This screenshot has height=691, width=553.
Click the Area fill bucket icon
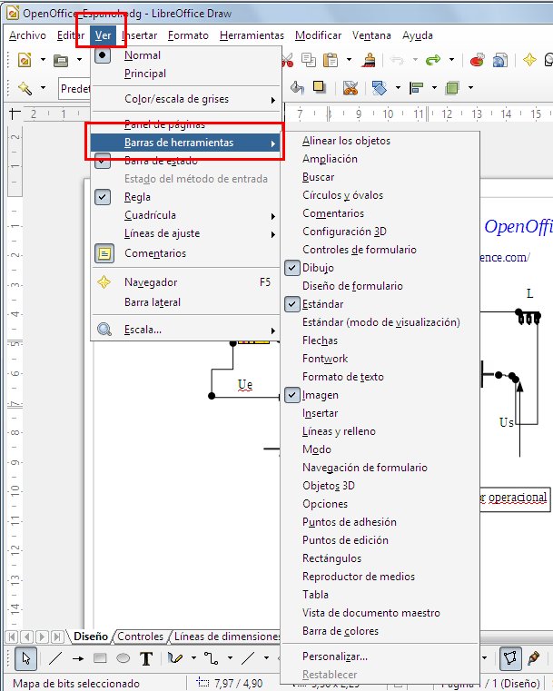click(x=297, y=88)
